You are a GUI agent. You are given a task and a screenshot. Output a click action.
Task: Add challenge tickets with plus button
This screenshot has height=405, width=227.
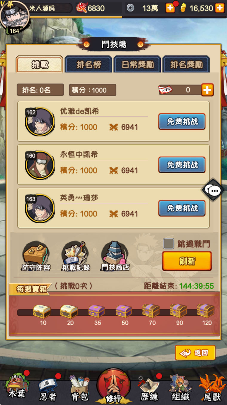coord(207,90)
